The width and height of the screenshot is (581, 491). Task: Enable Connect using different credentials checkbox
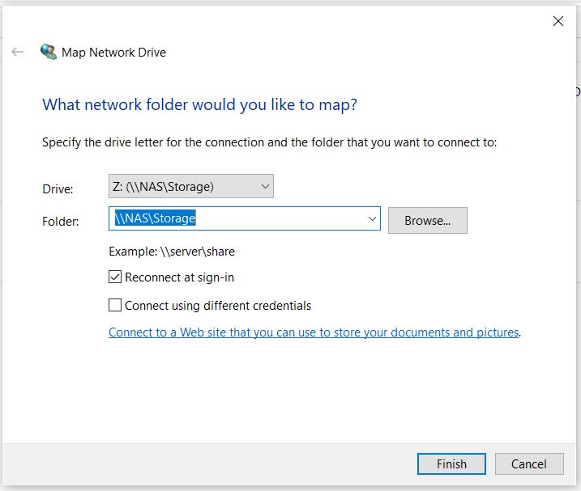(x=115, y=305)
